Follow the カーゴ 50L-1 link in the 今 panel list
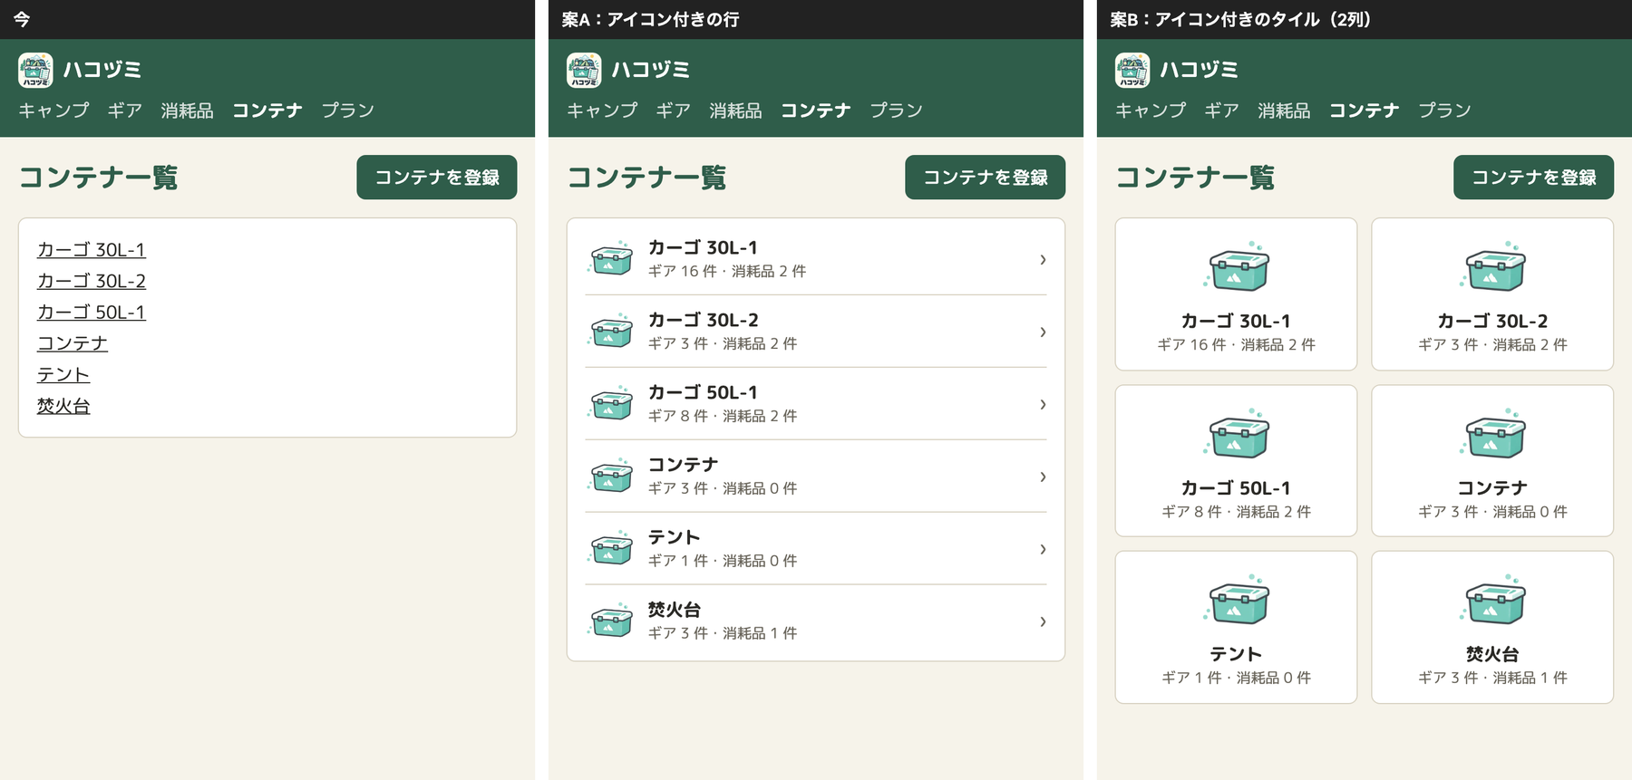This screenshot has width=1632, height=780. (x=91, y=312)
